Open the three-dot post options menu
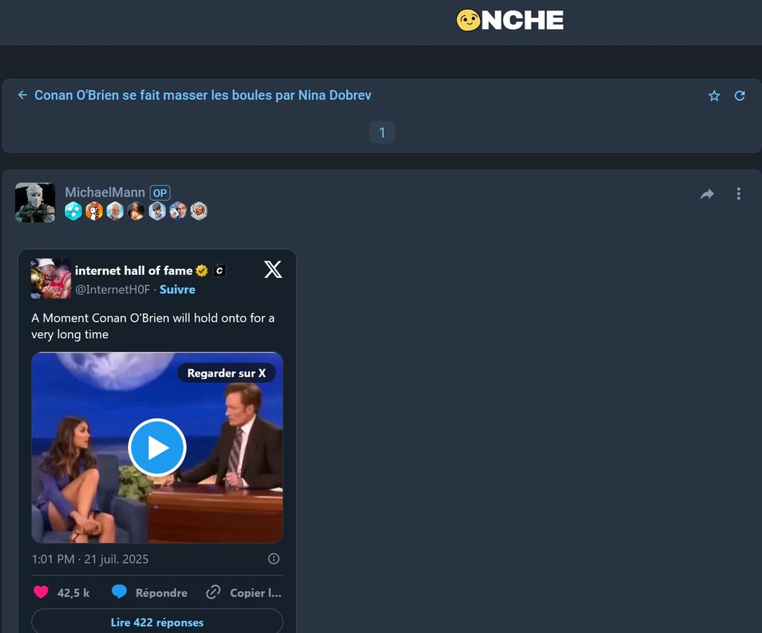Screen dimensions: 762x633 pyautogui.click(x=738, y=194)
